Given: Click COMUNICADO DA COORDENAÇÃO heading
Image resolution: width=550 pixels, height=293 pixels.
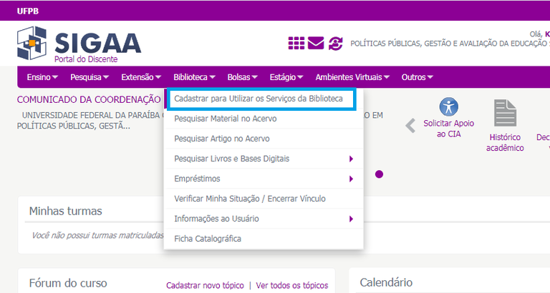Looking at the screenshot, I should point(89,99).
